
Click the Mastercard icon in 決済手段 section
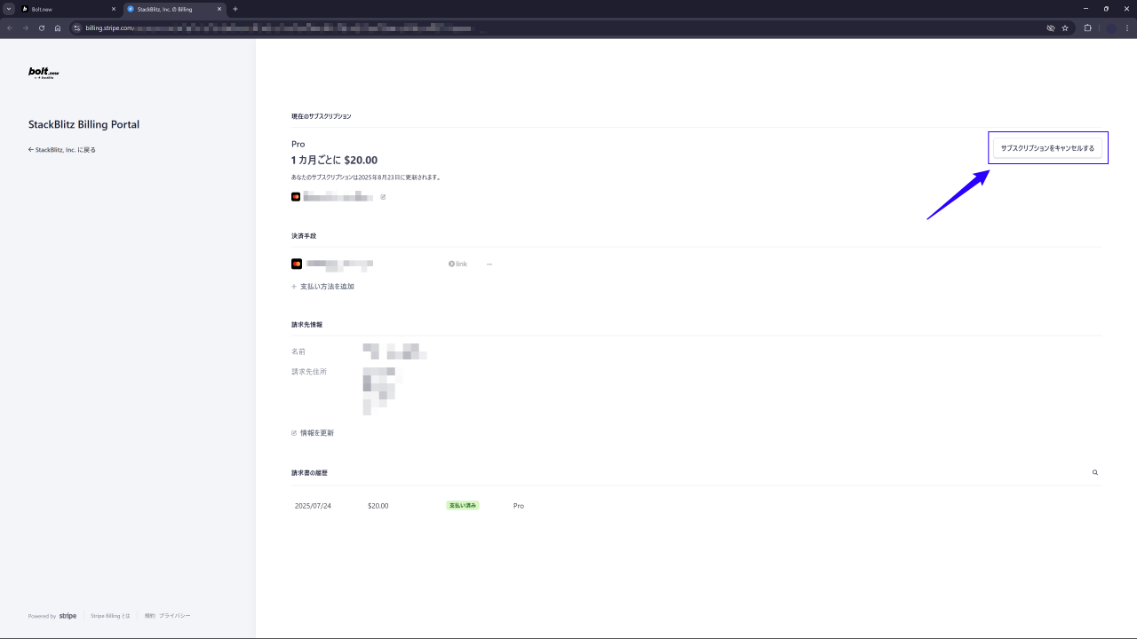[x=297, y=264]
